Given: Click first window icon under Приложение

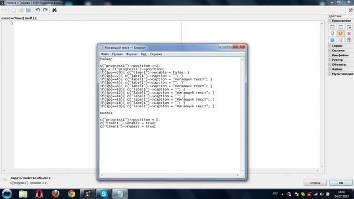Looking at the screenshot, I should coord(332,27).
